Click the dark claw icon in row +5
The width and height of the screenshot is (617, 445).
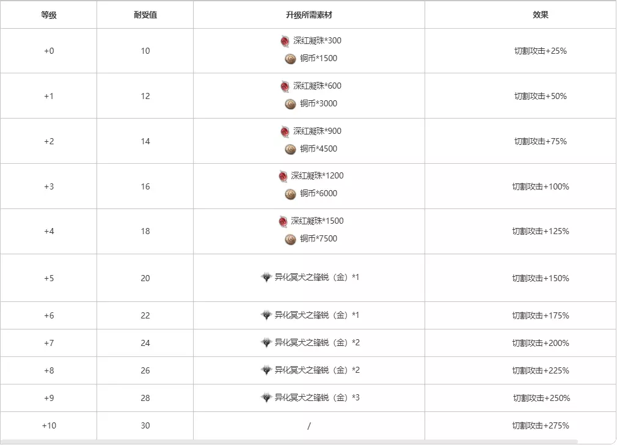[266, 278]
